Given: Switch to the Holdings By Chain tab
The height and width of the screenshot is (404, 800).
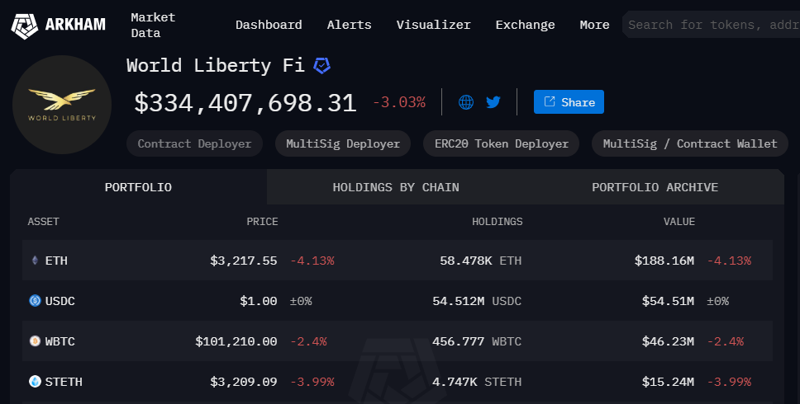Looking at the screenshot, I should point(396,187).
